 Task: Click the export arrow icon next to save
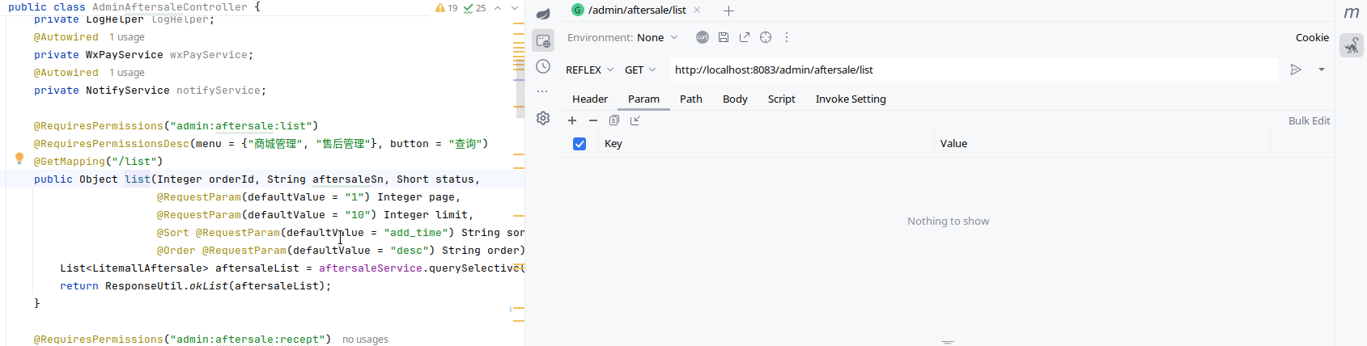745,37
